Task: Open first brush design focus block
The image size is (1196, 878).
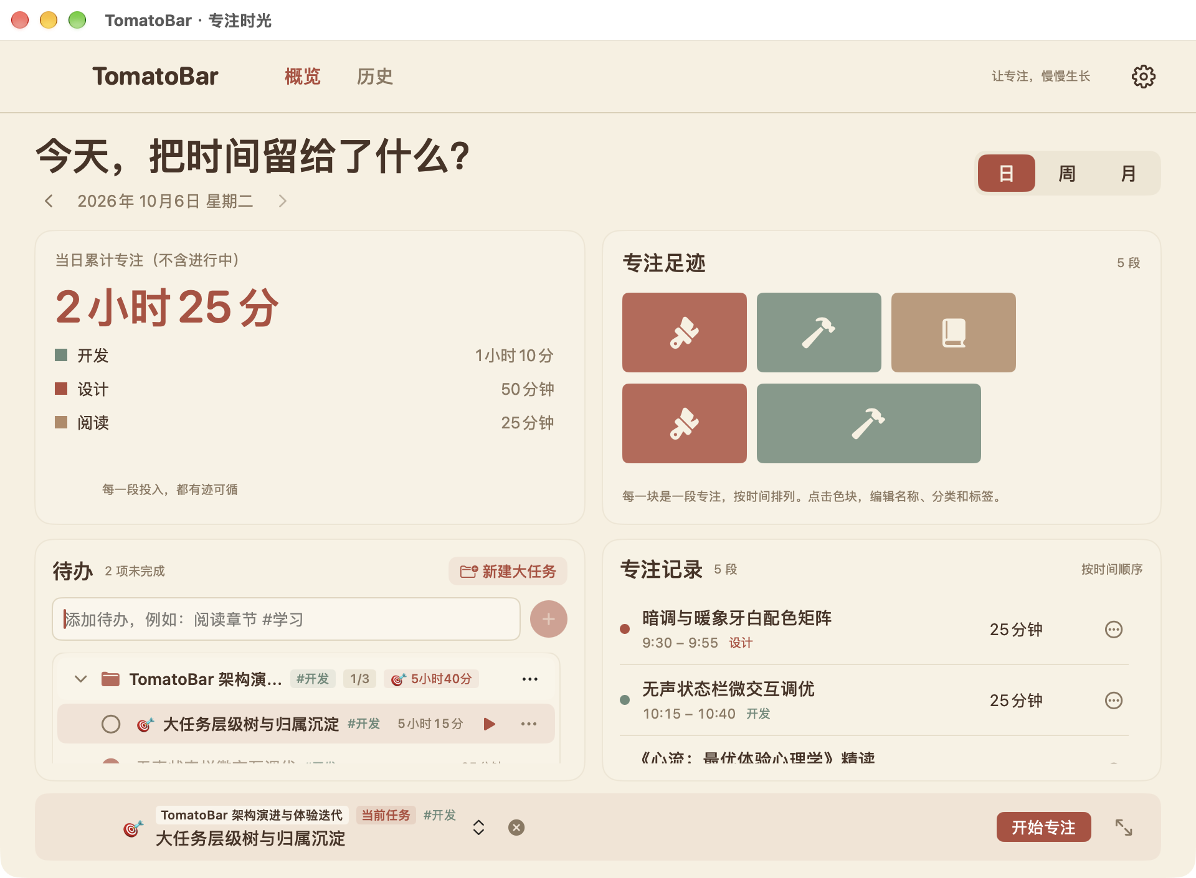Action: 684,333
